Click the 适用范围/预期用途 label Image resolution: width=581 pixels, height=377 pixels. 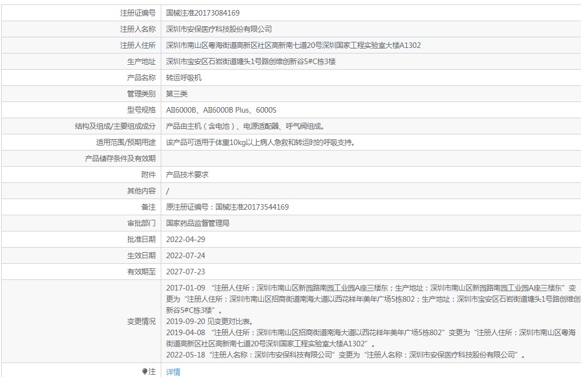coord(126,142)
